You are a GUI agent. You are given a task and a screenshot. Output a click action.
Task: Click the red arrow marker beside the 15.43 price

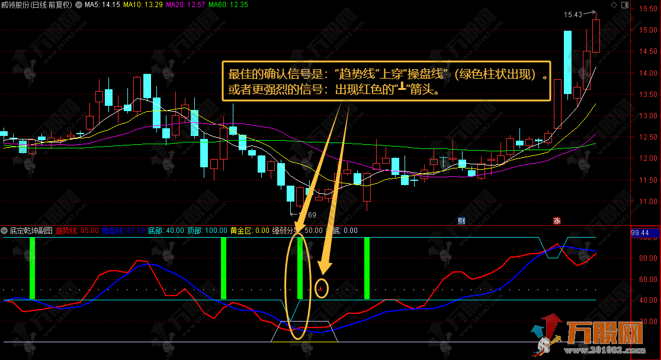click(592, 11)
